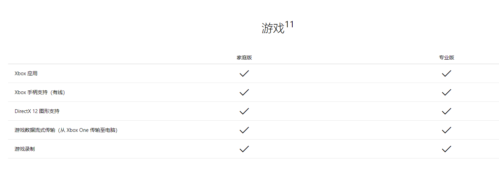
Task: Select the 专业版 column header
Action: (446, 58)
